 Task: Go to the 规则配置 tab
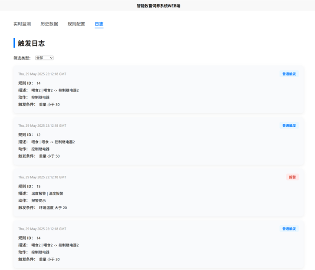[x=76, y=24]
